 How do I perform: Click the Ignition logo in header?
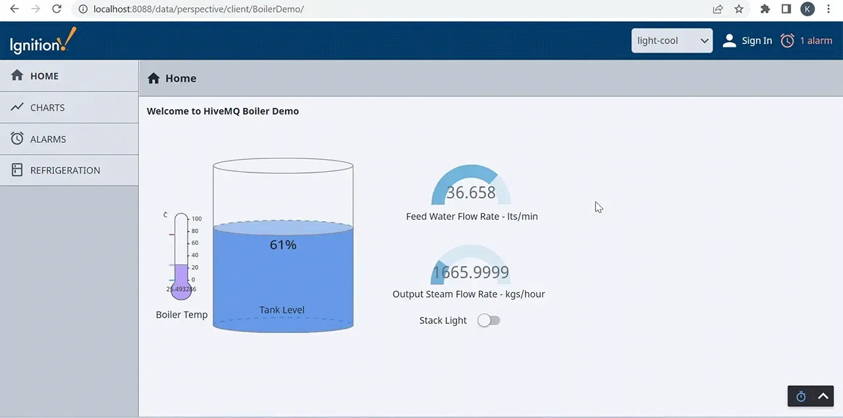click(x=43, y=41)
